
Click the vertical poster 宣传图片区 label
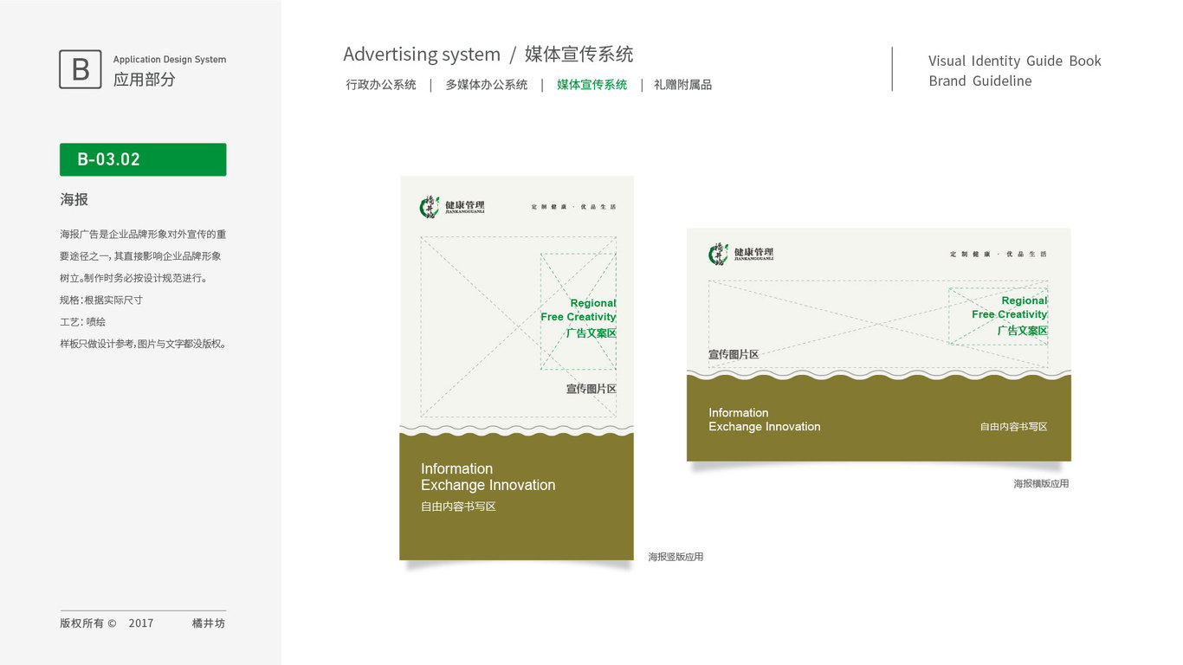click(x=591, y=389)
